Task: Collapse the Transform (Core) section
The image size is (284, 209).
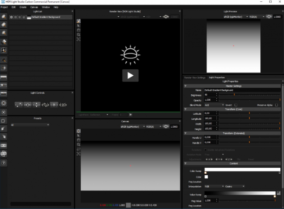Action: (185, 109)
